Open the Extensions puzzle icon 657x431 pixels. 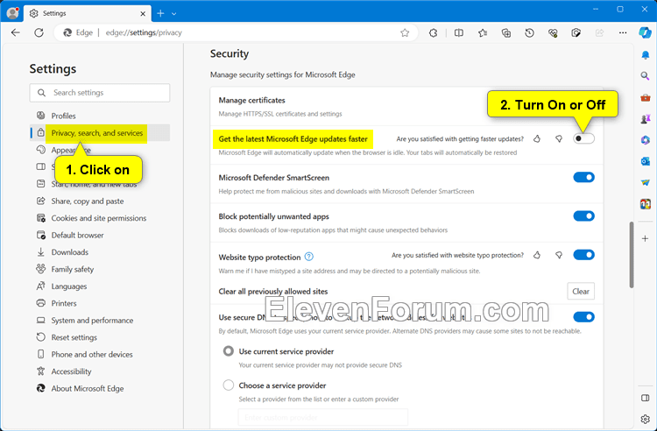[434, 32]
